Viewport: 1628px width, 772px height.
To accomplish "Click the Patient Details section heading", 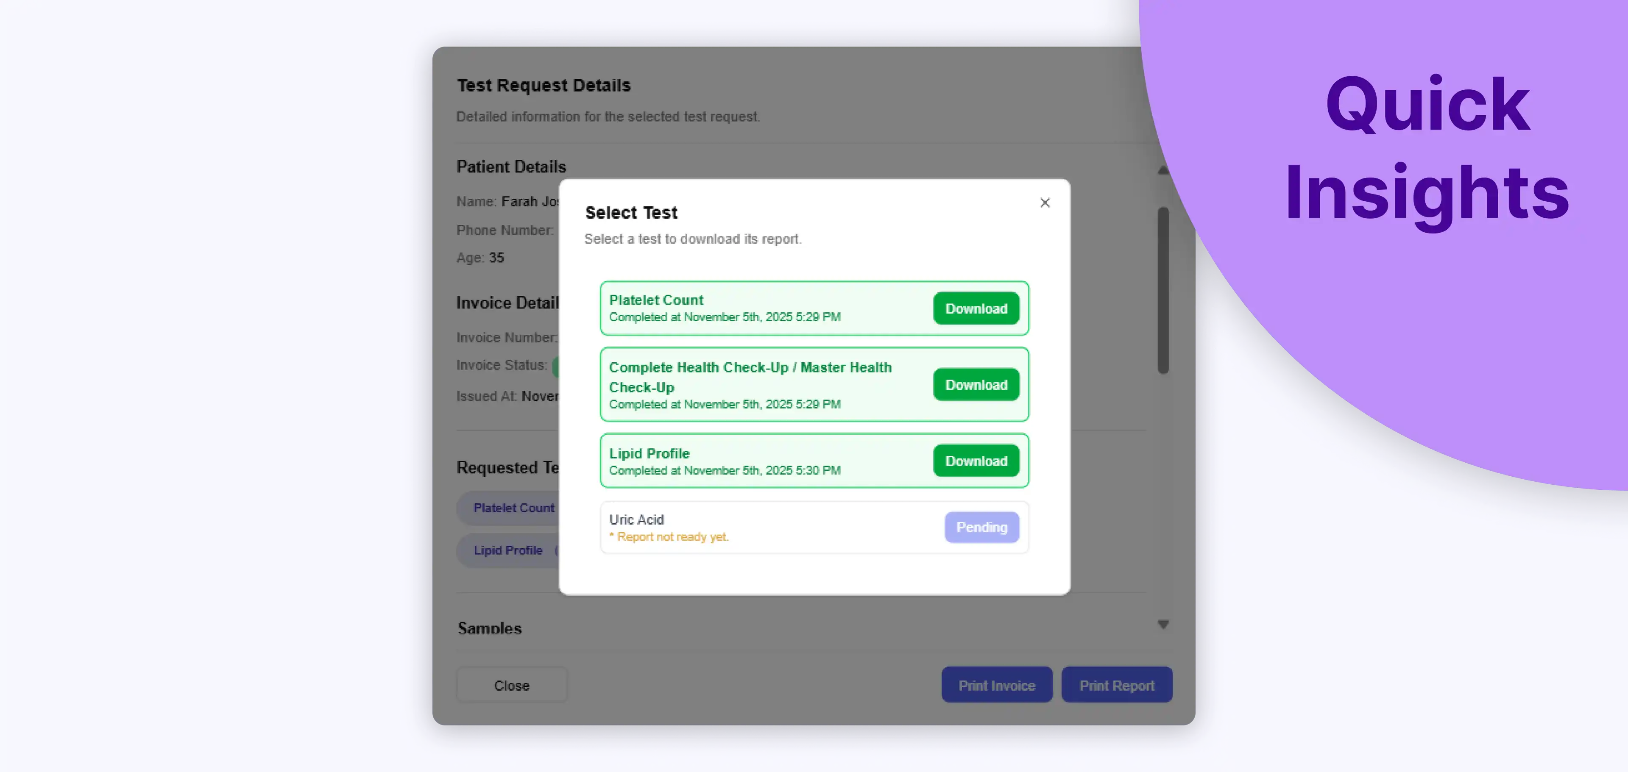I will (x=511, y=167).
